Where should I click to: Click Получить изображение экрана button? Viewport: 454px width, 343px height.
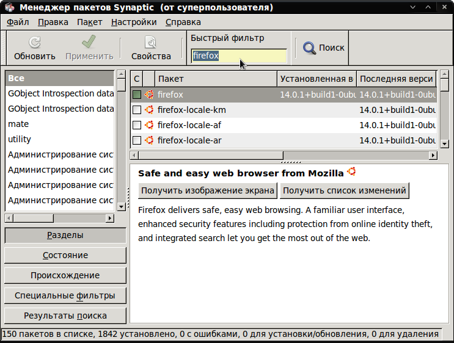(x=208, y=190)
